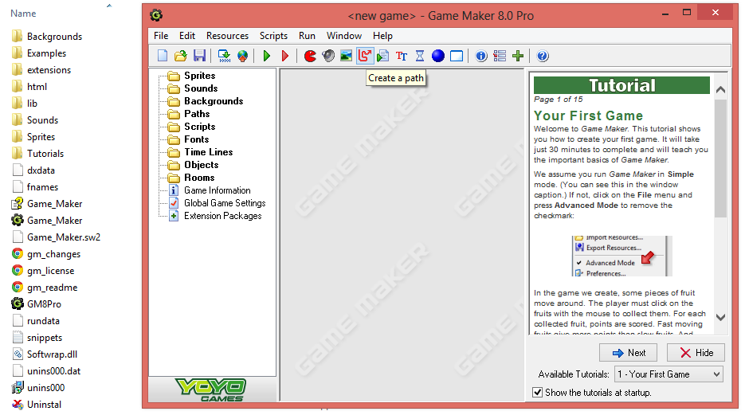The image size is (745, 415).
Task: Create a stand-alone executable from toolbar
Action: point(224,56)
